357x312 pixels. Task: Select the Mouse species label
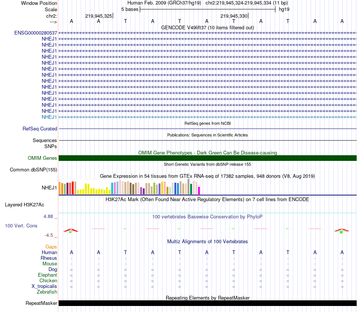pyautogui.click(x=50, y=264)
